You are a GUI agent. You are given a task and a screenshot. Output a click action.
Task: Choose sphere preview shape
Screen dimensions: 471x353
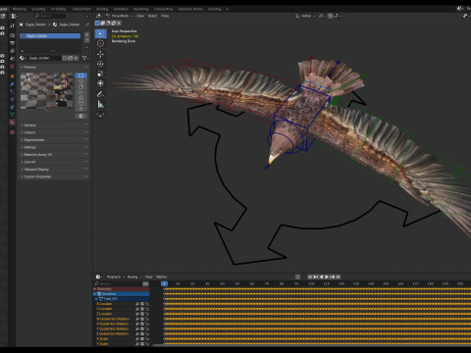coord(80,81)
